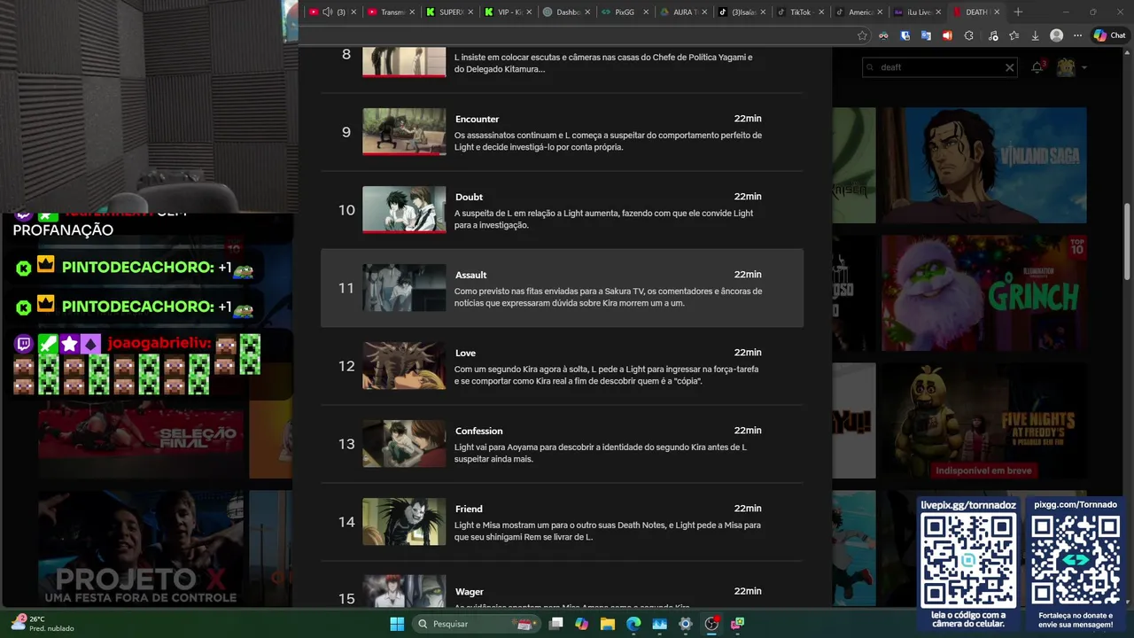Viewport: 1134px width, 638px height.
Task: Open Doubt episode thumbnail
Action: [404, 210]
